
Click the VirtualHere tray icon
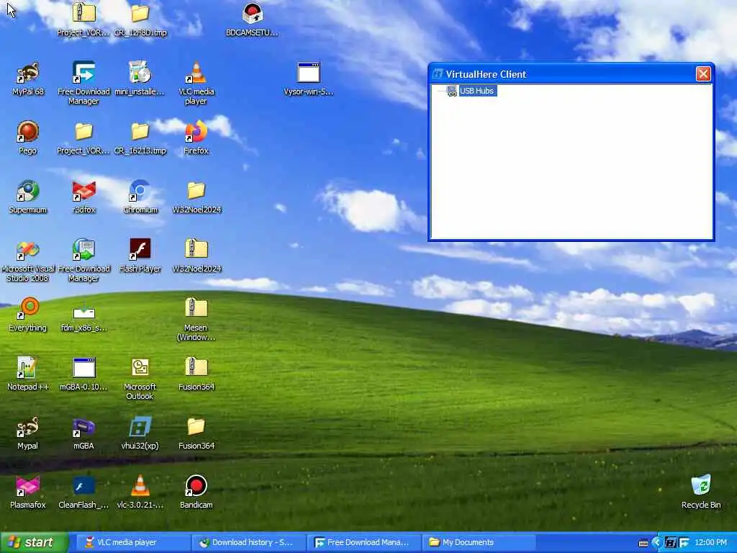(671, 543)
